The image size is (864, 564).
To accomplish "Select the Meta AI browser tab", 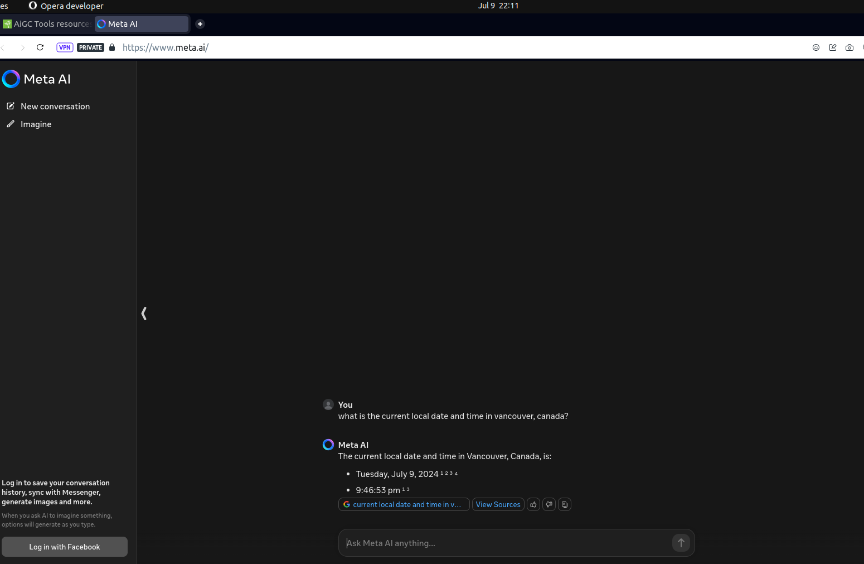I will 142,24.
